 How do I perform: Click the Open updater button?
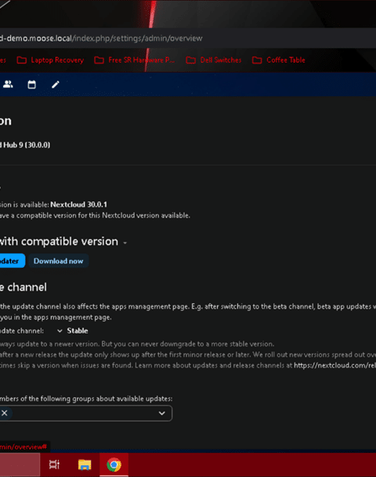(12, 261)
